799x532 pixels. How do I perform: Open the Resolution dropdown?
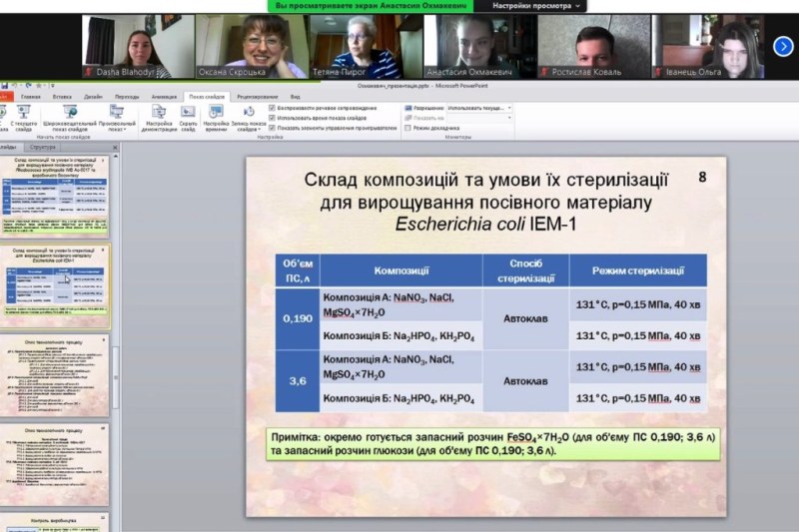[x=479, y=108]
